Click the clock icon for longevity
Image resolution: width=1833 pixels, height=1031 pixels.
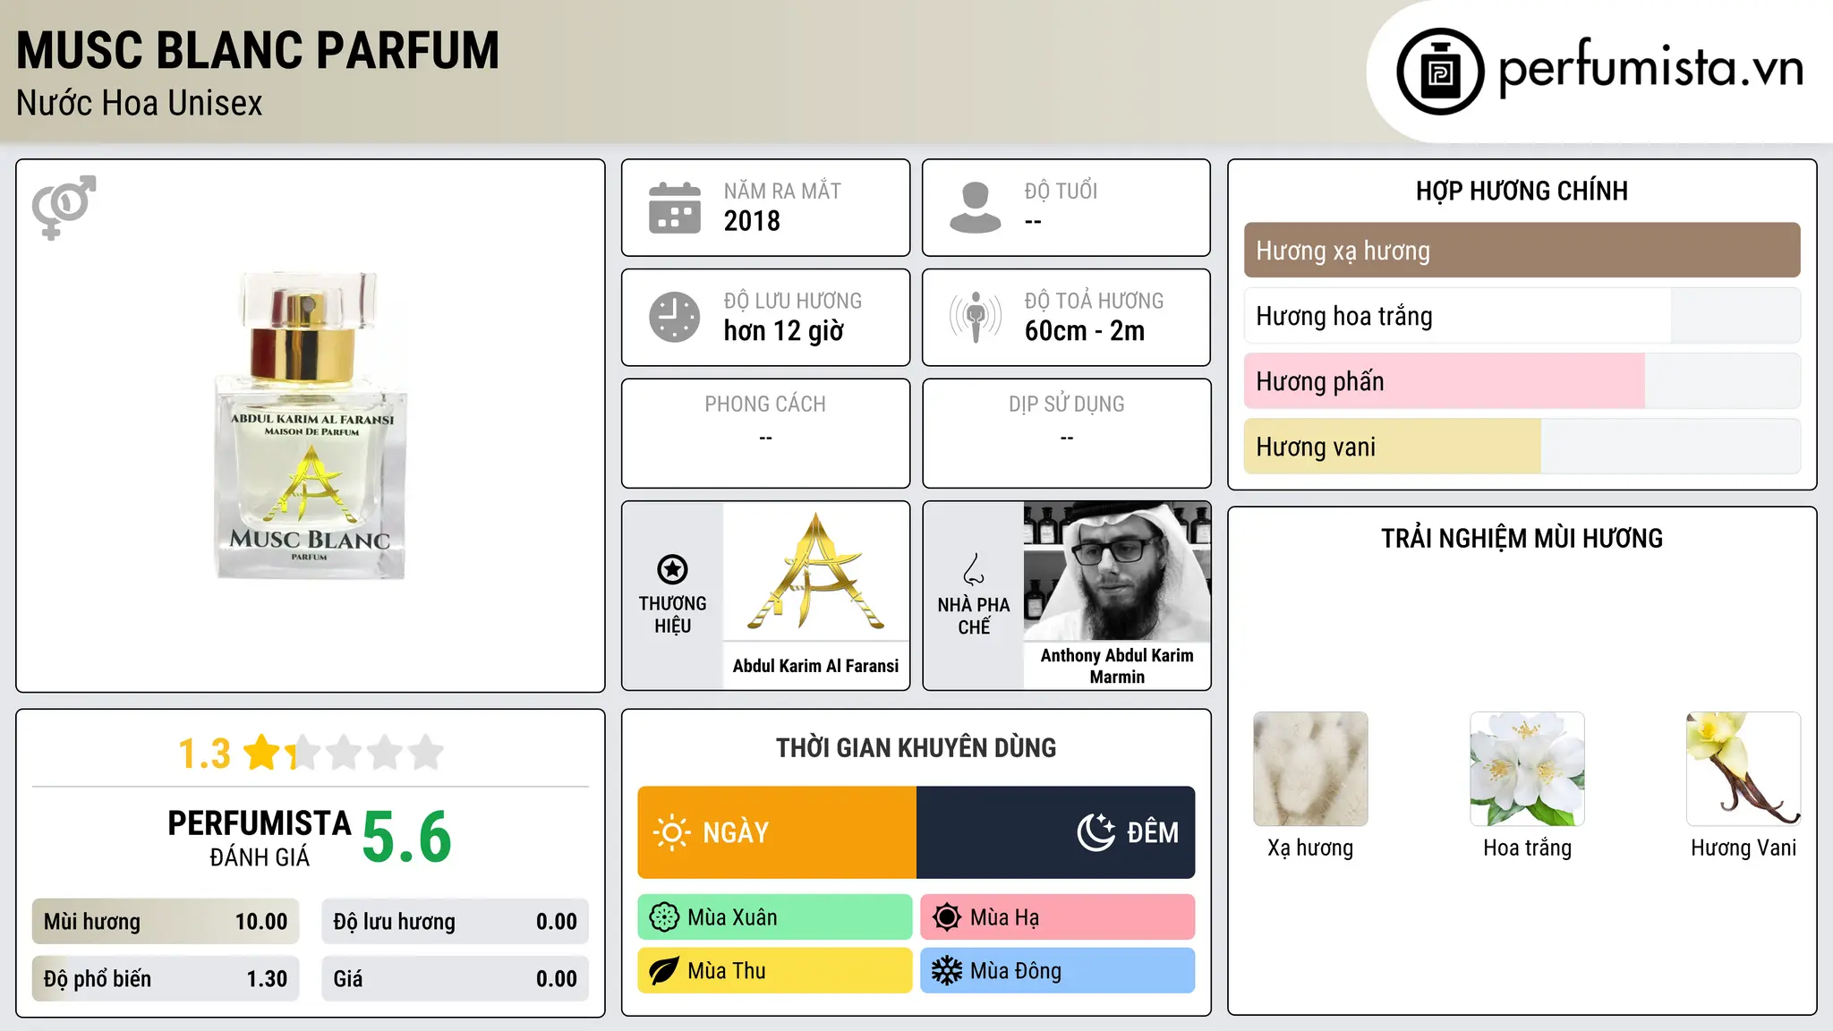coord(675,317)
